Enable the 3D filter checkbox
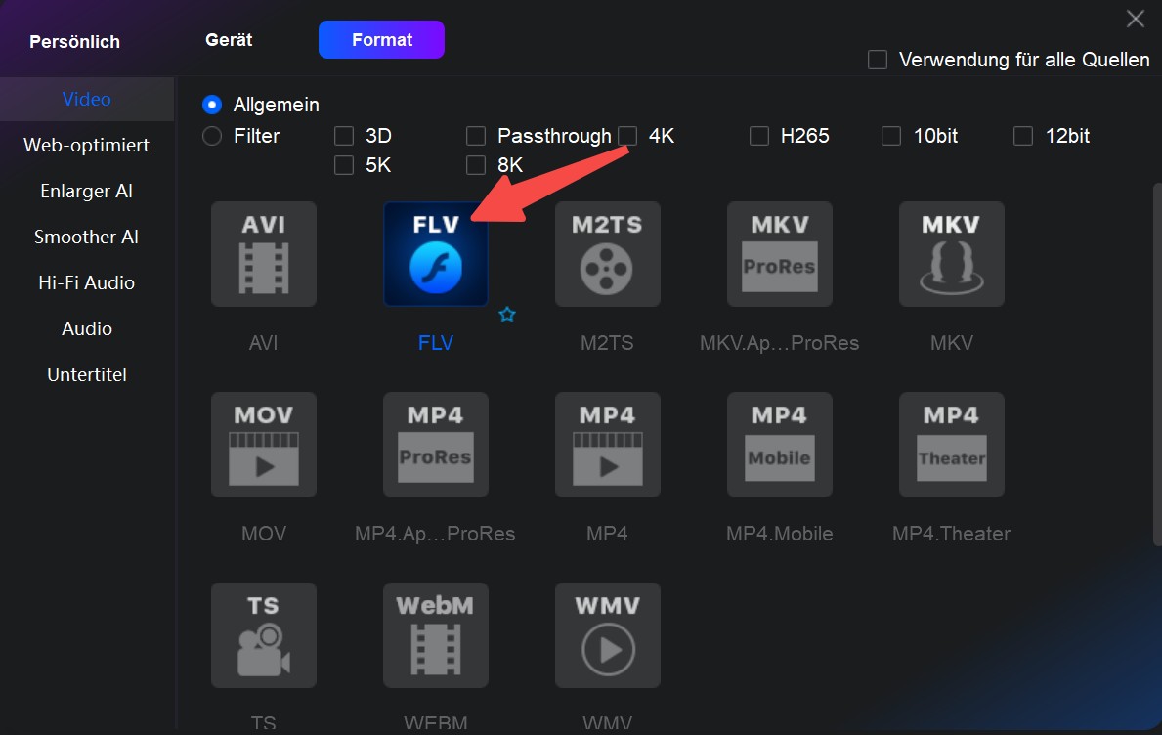 pyautogui.click(x=344, y=136)
